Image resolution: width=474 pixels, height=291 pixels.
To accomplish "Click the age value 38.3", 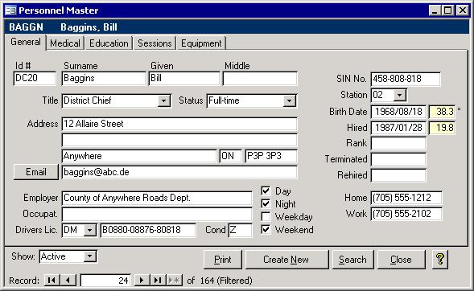I will pos(443,112).
